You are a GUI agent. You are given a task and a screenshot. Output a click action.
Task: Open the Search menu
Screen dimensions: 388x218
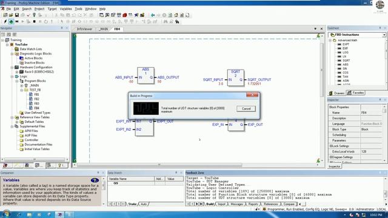27,9
